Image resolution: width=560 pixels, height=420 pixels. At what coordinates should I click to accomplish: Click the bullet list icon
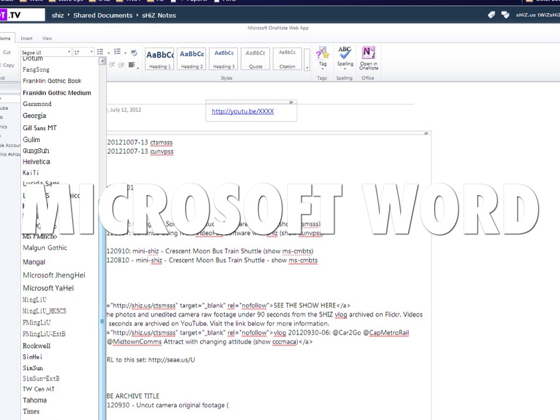pyautogui.click(x=100, y=52)
